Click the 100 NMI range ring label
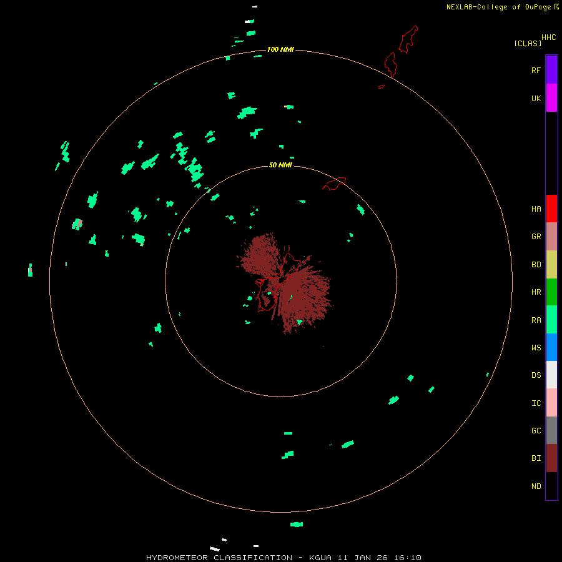The height and width of the screenshot is (562, 562). click(280, 49)
